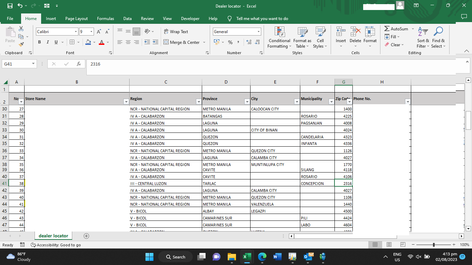Toggle Middle Align vertical alignment
This screenshot has width=472, height=265.
tap(128, 31)
